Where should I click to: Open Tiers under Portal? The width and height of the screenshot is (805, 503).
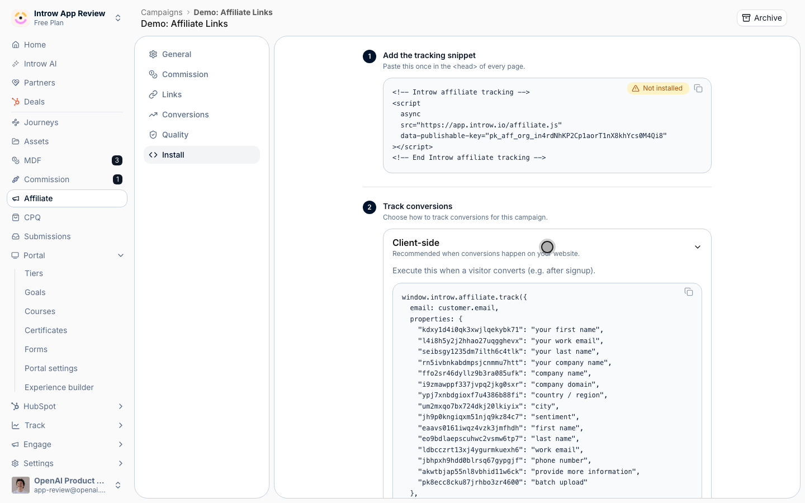(34, 273)
